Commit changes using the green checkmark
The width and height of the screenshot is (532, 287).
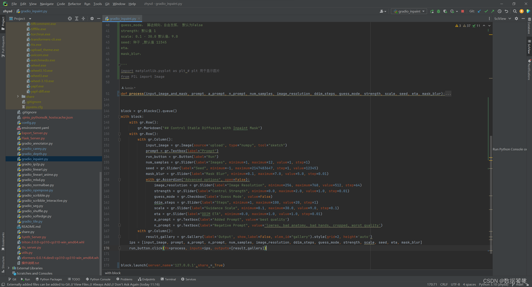tap(486, 11)
